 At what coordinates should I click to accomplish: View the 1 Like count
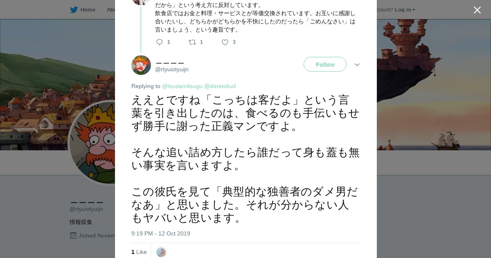click(x=139, y=252)
